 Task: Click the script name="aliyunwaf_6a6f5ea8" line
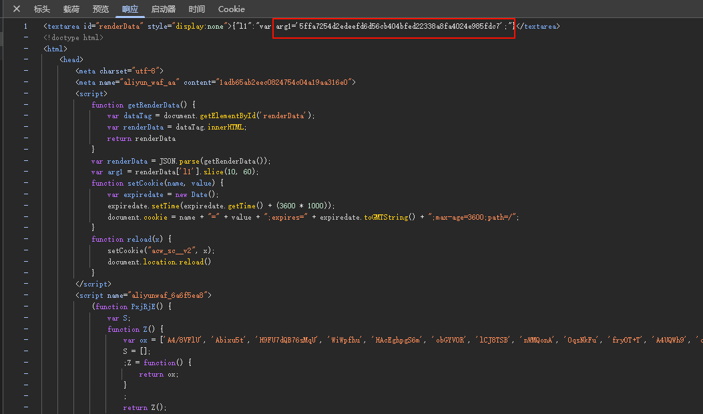[144, 295]
